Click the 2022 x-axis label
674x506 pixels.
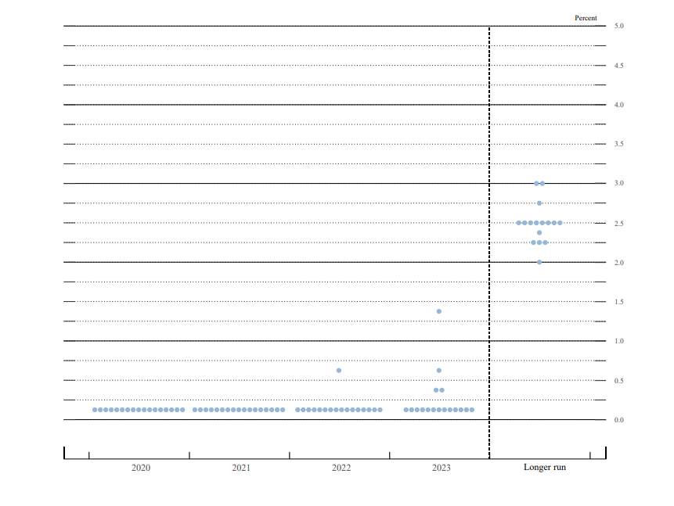tap(341, 468)
